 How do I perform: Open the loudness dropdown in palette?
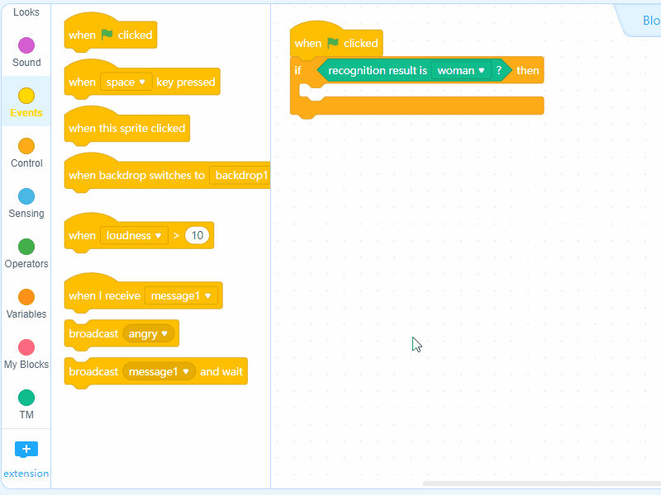click(134, 235)
